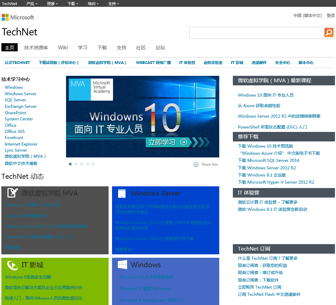Open the Wiki tab

coord(63,48)
